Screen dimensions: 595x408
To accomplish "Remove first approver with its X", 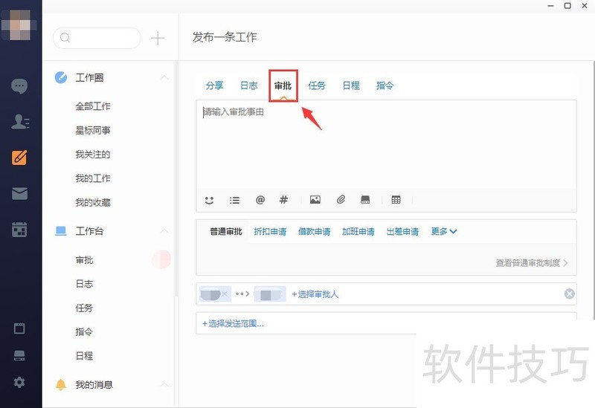I will pos(225,294).
